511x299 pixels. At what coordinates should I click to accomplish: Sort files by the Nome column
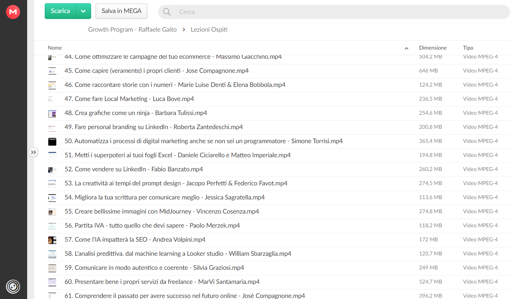pyautogui.click(x=55, y=48)
